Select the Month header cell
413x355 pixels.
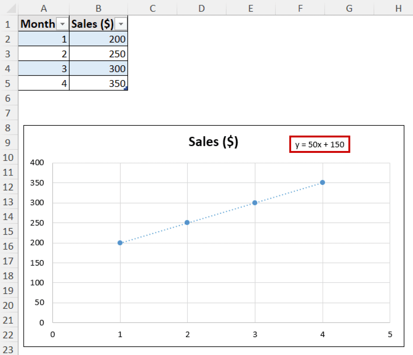click(38, 24)
